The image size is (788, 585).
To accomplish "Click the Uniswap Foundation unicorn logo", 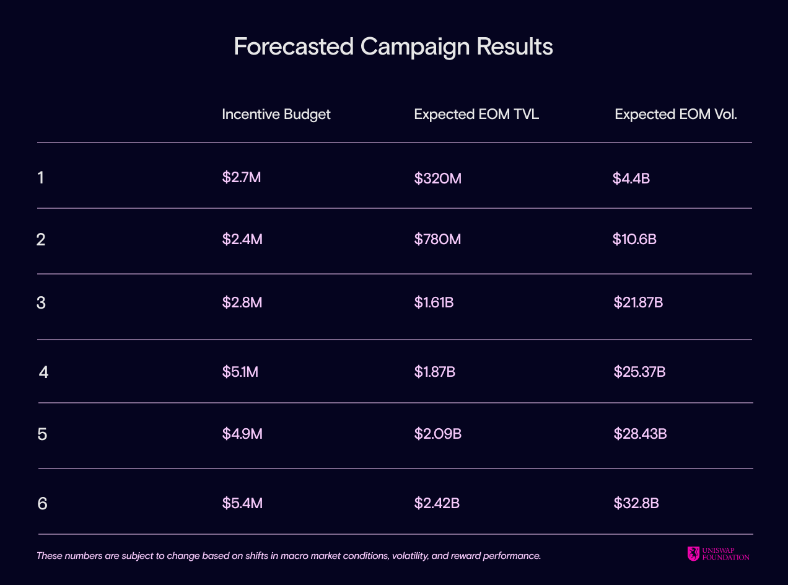I will click(x=693, y=553).
